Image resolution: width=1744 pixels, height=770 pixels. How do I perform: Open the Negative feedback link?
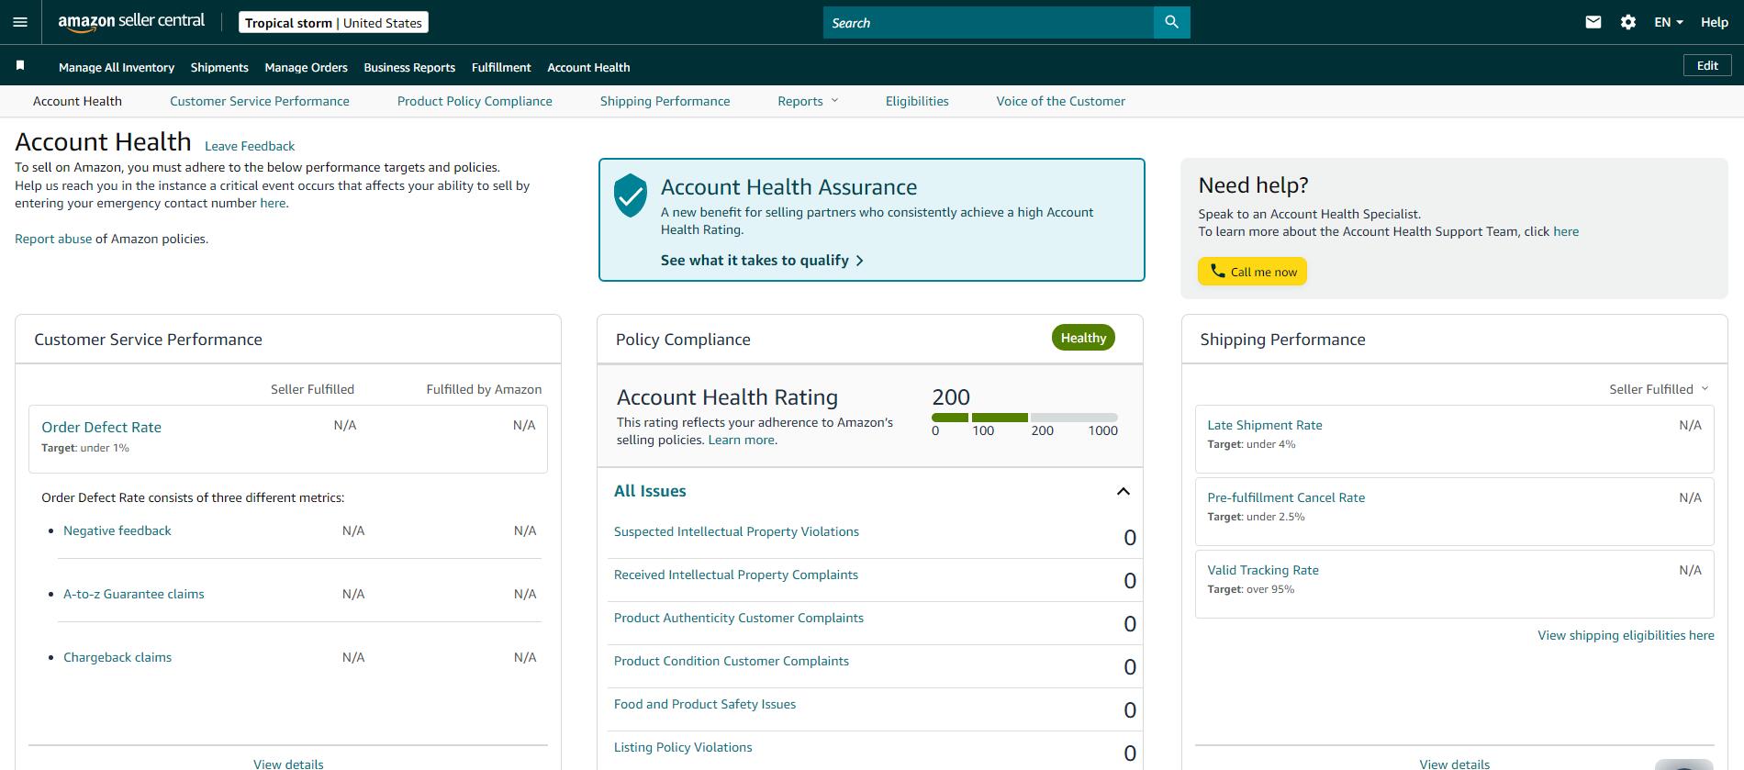117,530
